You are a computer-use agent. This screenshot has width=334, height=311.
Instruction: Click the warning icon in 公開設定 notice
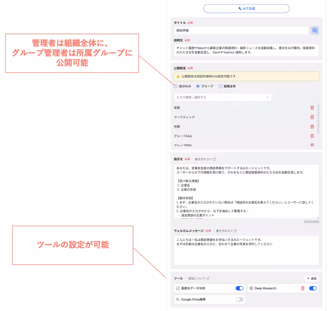coord(178,76)
